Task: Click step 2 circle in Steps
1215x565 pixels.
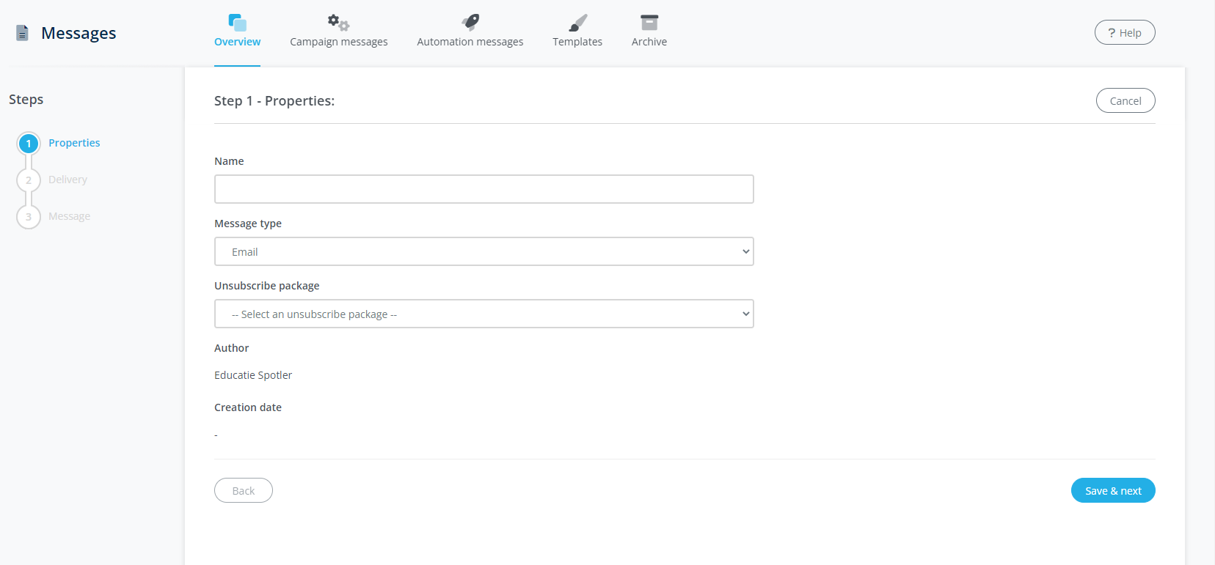Action: point(29,180)
